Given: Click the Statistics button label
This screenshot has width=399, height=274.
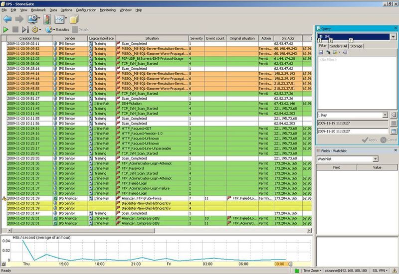Looking at the screenshot, I should point(62,29).
